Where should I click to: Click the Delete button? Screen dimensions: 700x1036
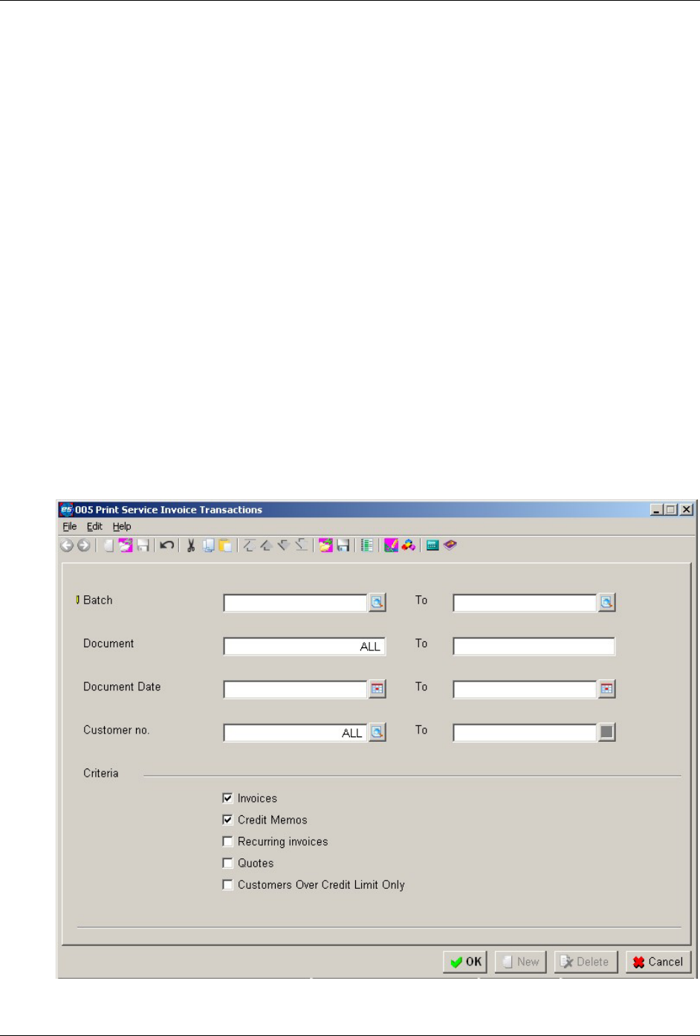(586, 962)
